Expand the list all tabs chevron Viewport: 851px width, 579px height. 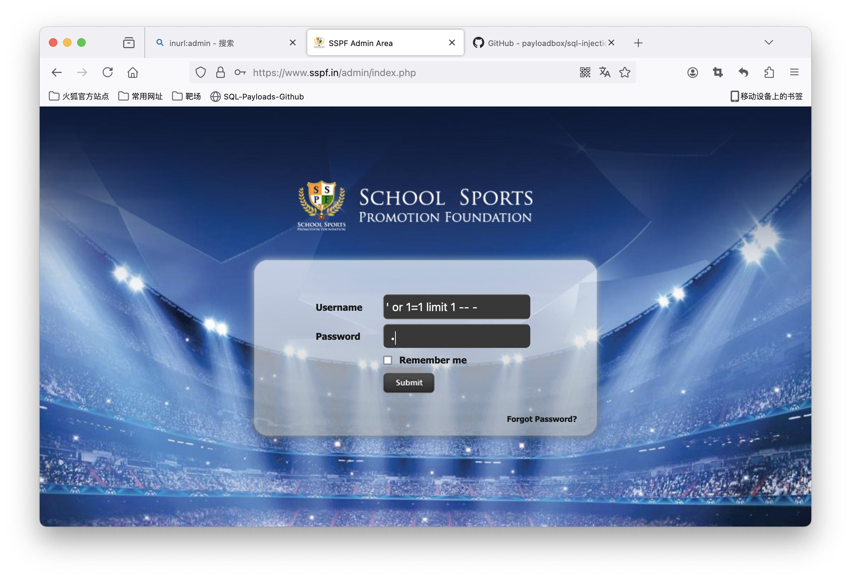tap(769, 42)
